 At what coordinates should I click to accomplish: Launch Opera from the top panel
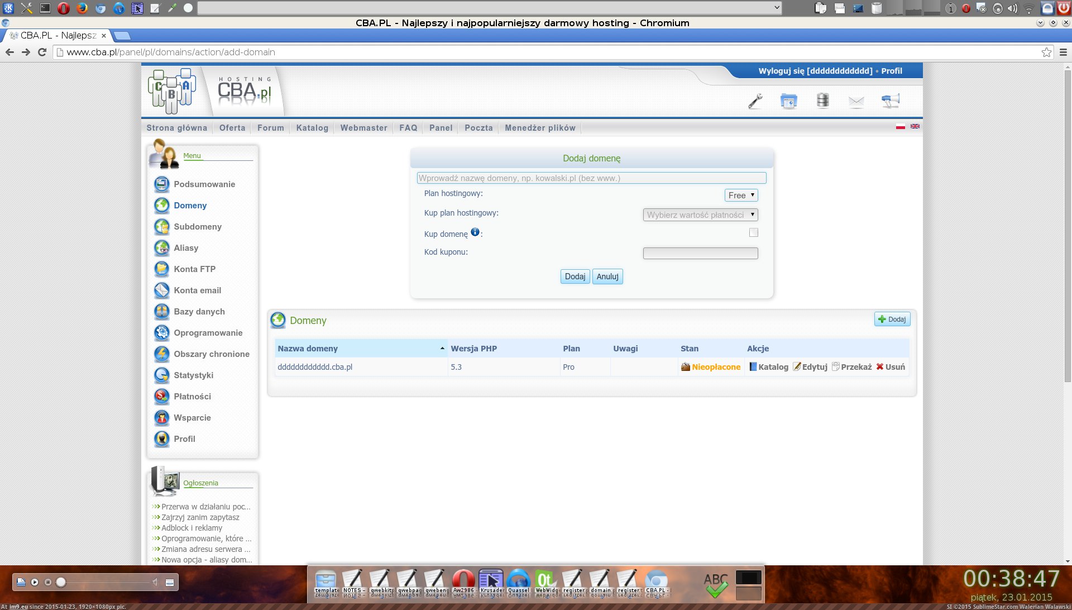64,8
